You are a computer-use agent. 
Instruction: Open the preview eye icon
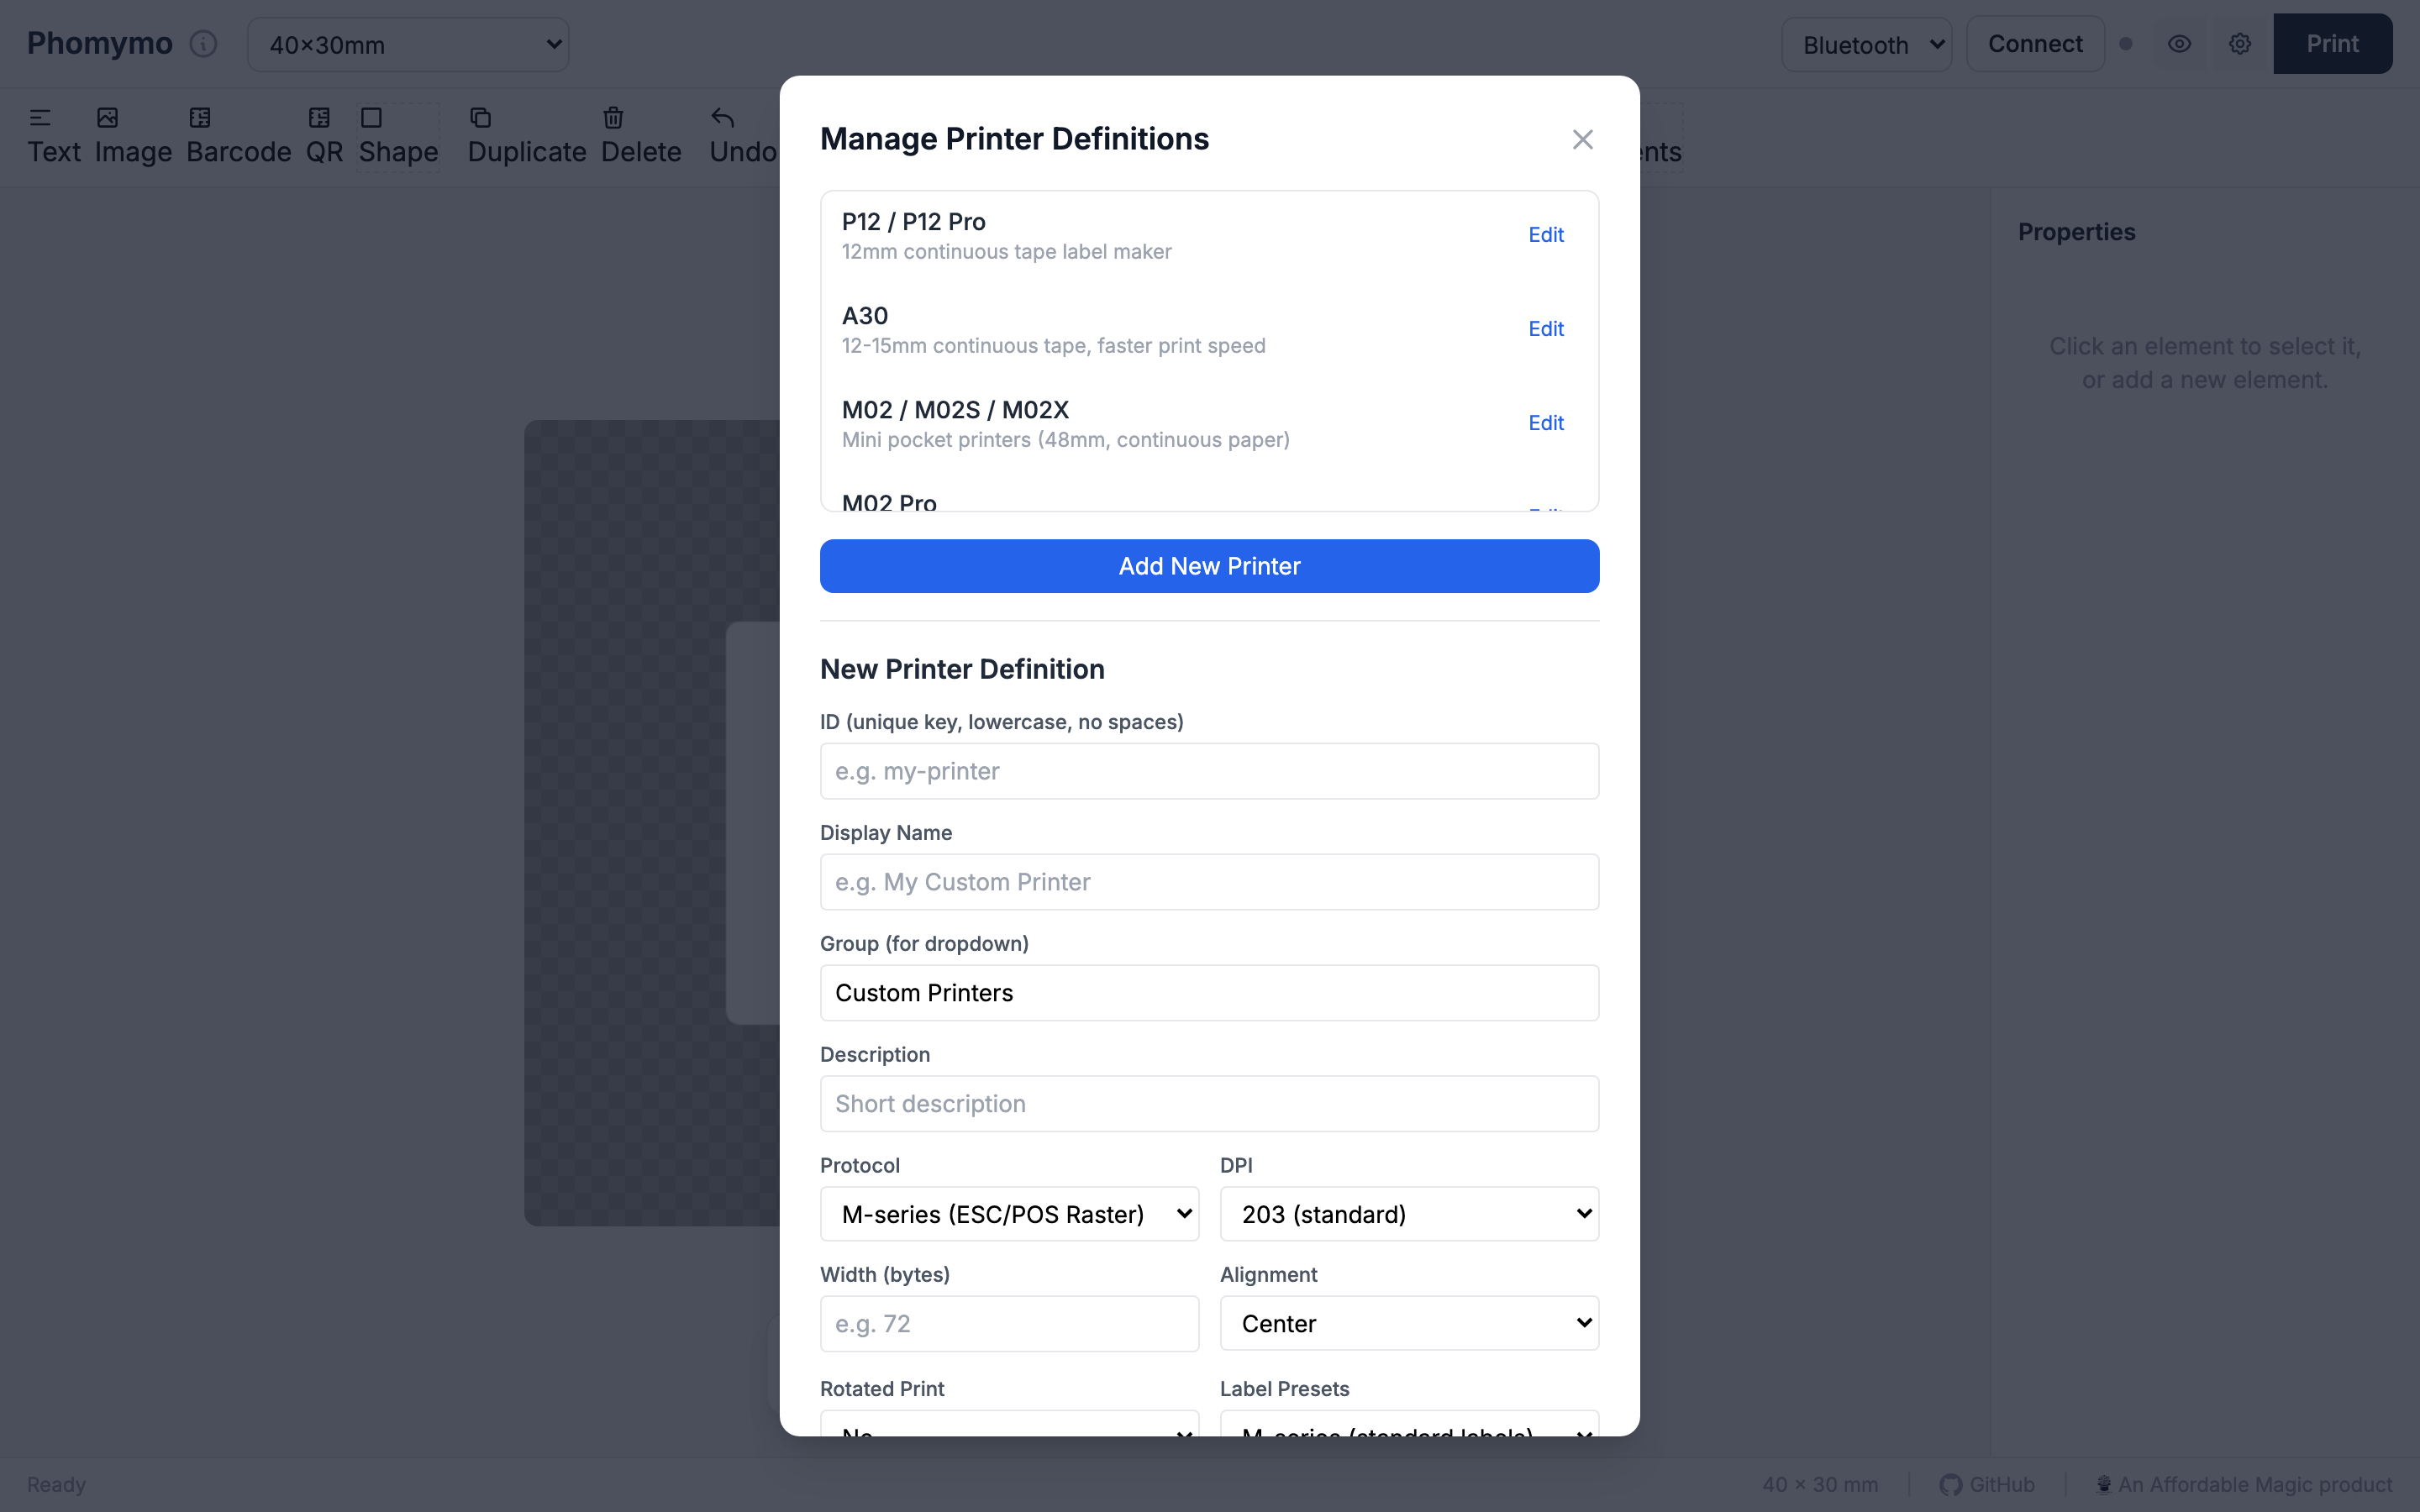pyautogui.click(x=2179, y=44)
